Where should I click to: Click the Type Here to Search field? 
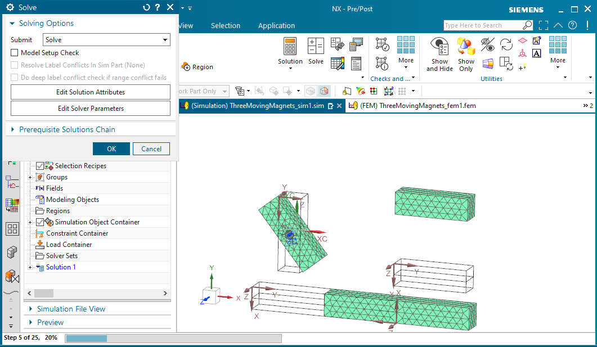click(x=483, y=25)
